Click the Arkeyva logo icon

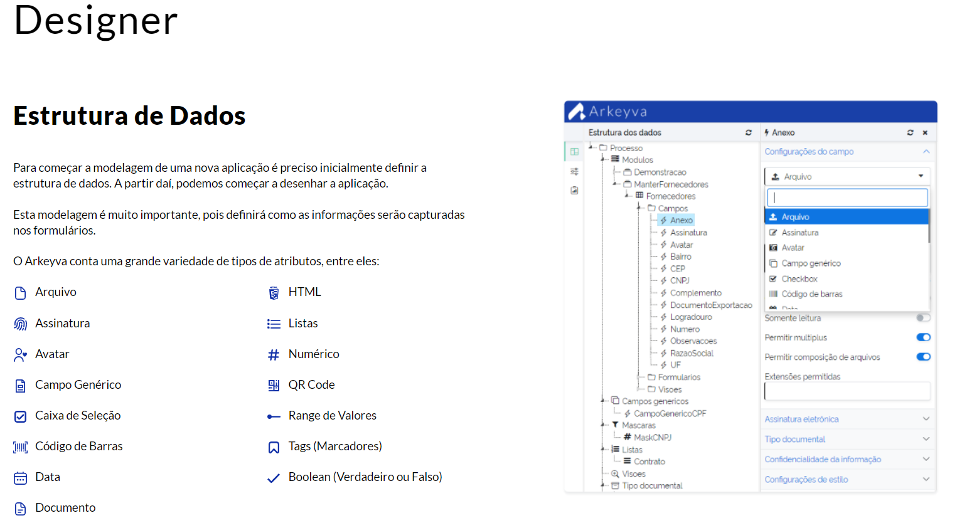click(576, 111)
